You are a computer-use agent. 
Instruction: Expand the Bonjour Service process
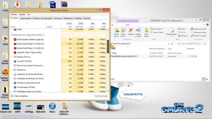[12, 57]
